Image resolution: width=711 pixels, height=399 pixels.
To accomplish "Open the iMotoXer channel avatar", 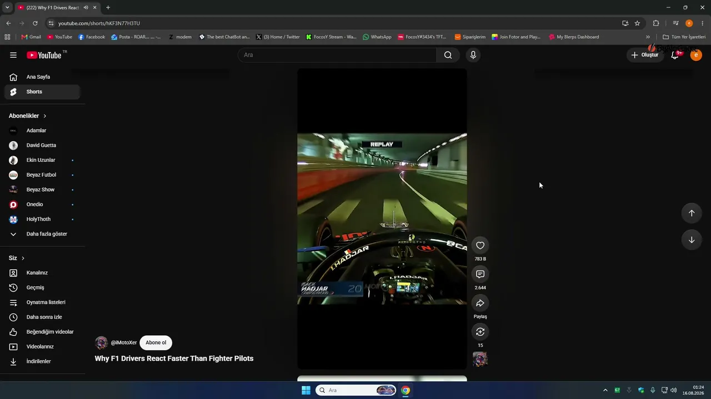I will [x=102, y=342].
